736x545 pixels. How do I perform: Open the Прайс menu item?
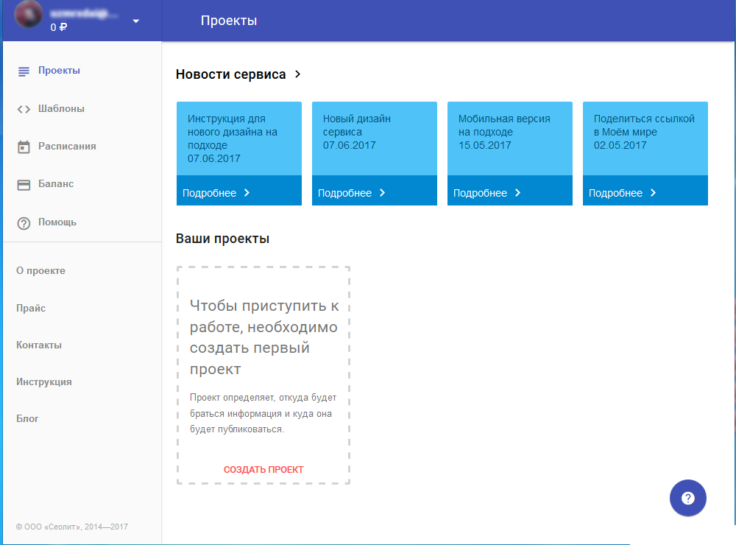click(31, 309)
